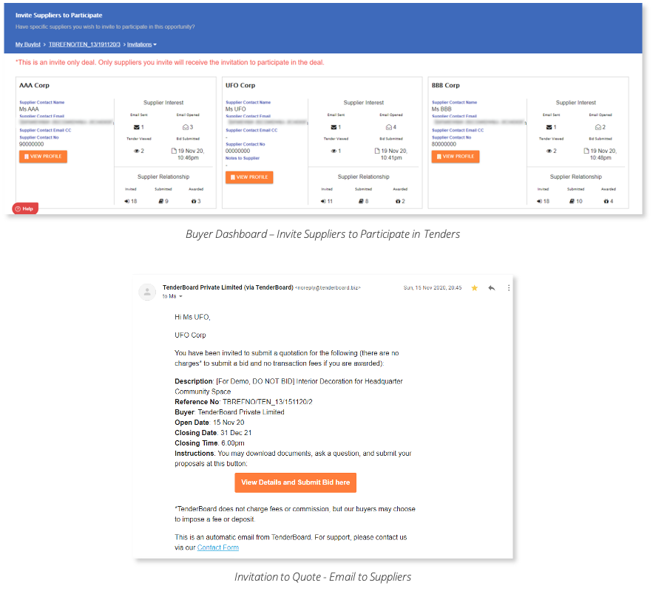Click Bid Submitted document icon in BBB Corp
The height and width of the screenshot is (591, 653).
(586, 151)
